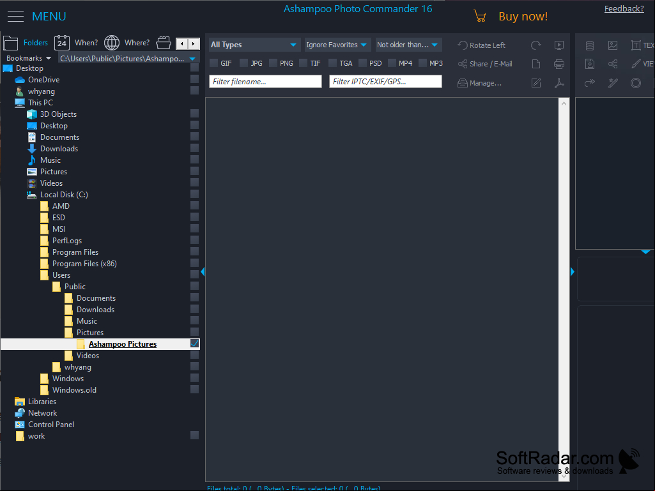
Task: Click the printer icon
Action: [559, 64]
